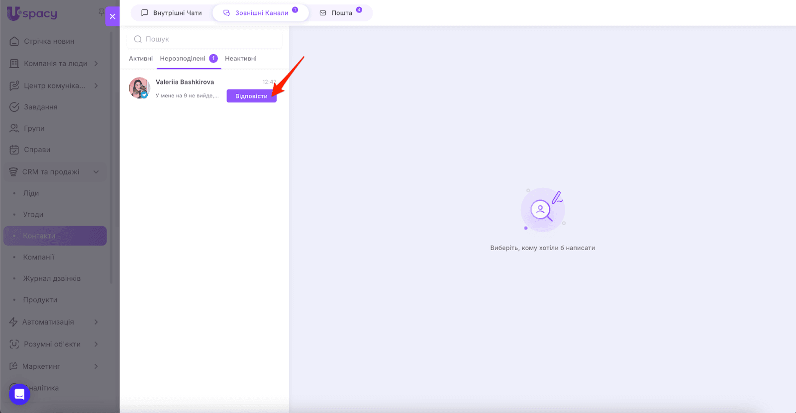This screenshot has width=796, height=413.
Task: Switch to Внутрішні Чати tab
Action: pos(171,13)
